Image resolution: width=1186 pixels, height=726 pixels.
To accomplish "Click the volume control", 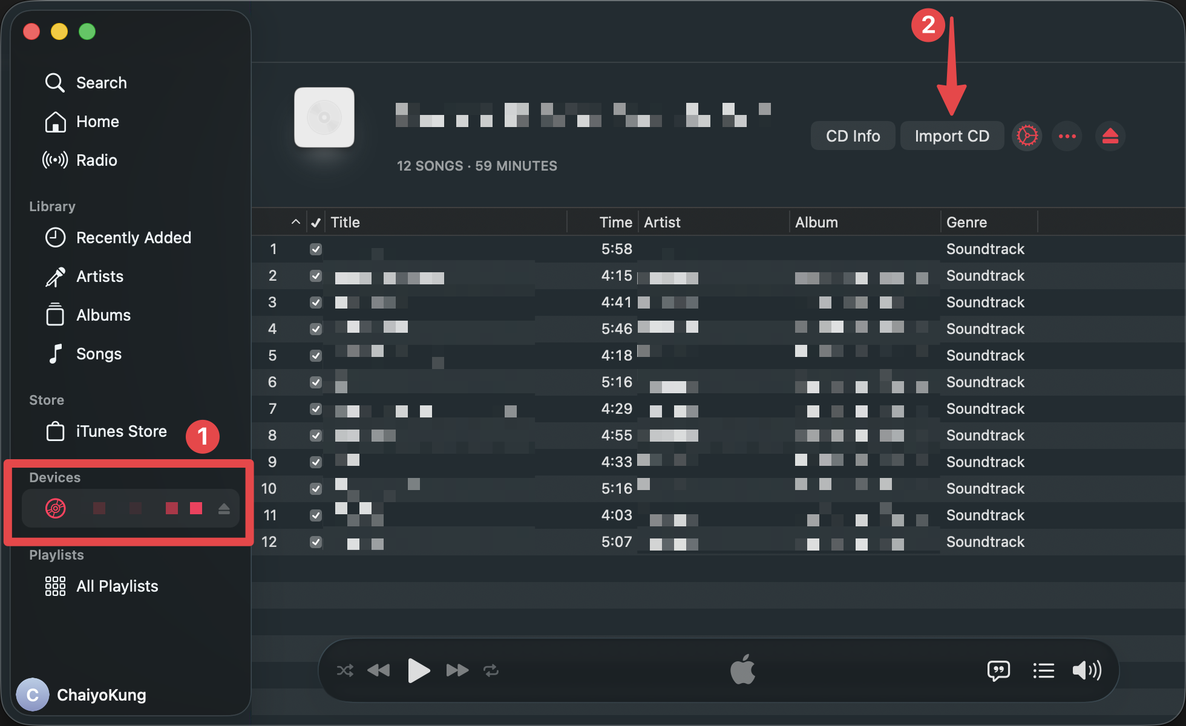I will (1087, 670).
